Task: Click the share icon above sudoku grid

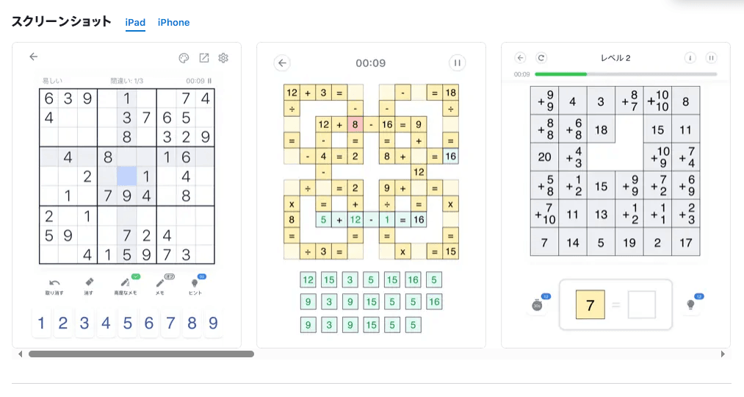Action: [204, 58]
